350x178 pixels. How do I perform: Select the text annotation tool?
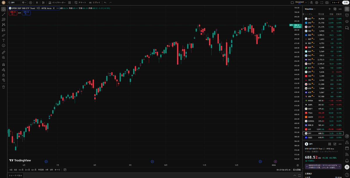pyautogui.click(x=3, y=40)
